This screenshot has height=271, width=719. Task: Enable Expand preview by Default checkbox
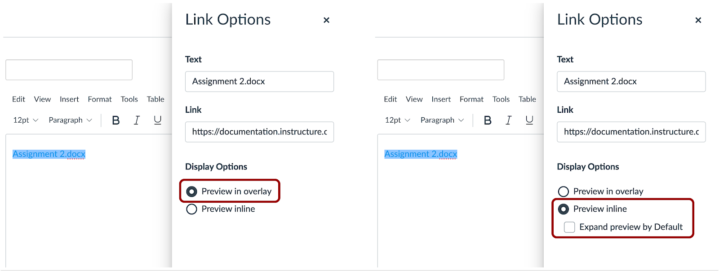569,227
